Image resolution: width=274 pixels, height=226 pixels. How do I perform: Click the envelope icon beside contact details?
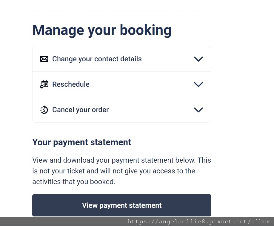click(x=44, y=59)
